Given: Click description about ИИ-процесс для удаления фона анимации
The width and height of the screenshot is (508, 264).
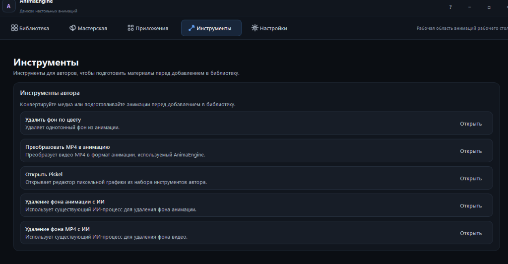Looking at the screenshot, I should [111, 209].
